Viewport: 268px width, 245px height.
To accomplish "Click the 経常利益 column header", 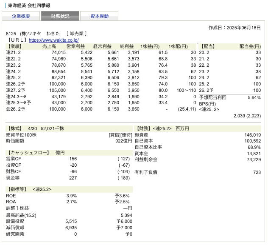I will (x=102, y=46).
